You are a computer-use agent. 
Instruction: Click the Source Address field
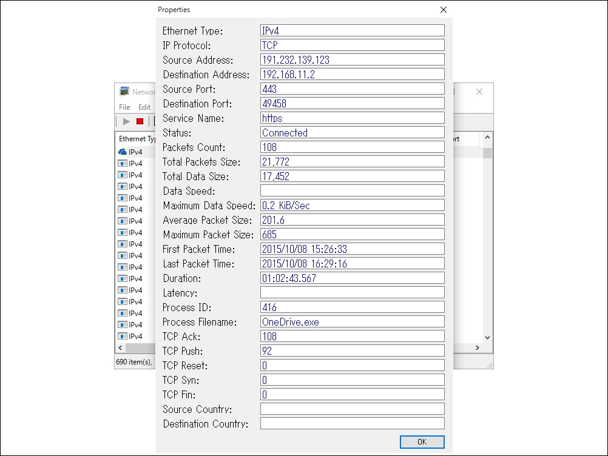tap(352, 59)
